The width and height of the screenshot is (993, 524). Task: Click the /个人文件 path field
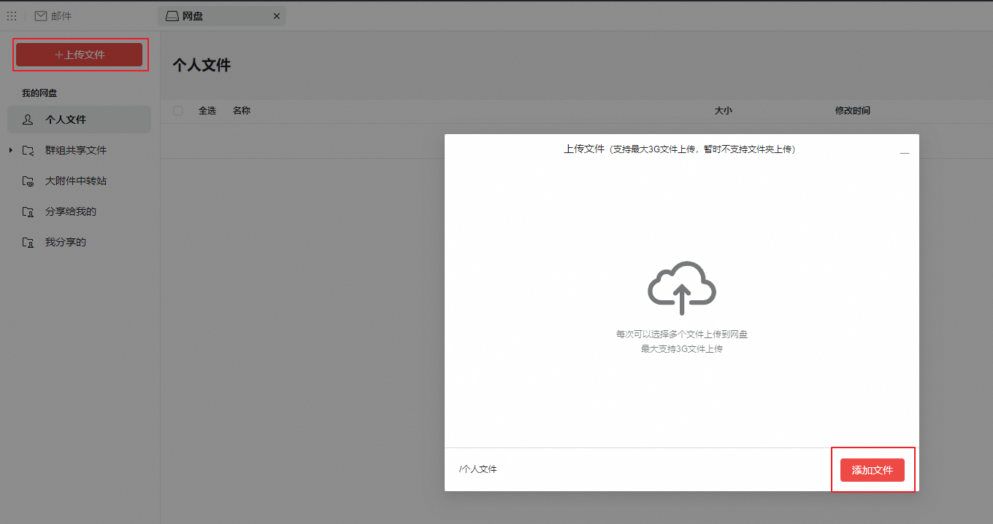[x=478, y=469]
